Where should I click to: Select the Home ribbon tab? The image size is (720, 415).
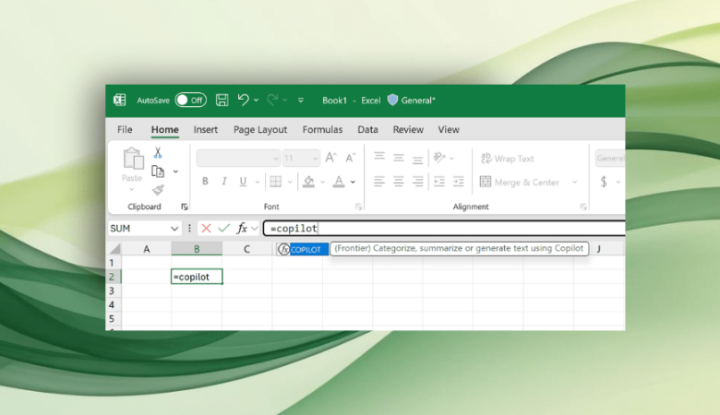coord(165,130)
